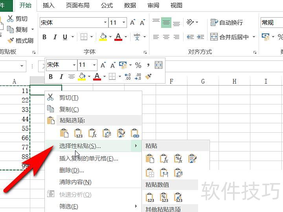Choose Cut (剪切) in context menu
The width and height of the screenshot is (283, 212).
click(93, 98)
